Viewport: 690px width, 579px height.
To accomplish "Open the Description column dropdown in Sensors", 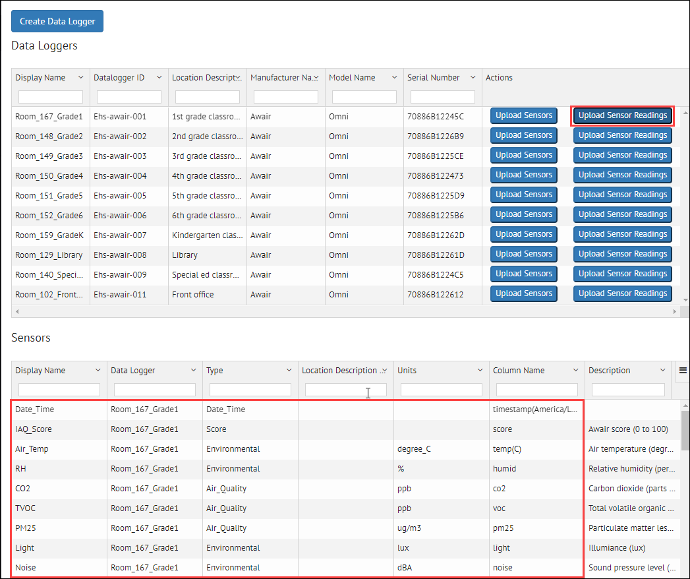I will coord(664,370).
